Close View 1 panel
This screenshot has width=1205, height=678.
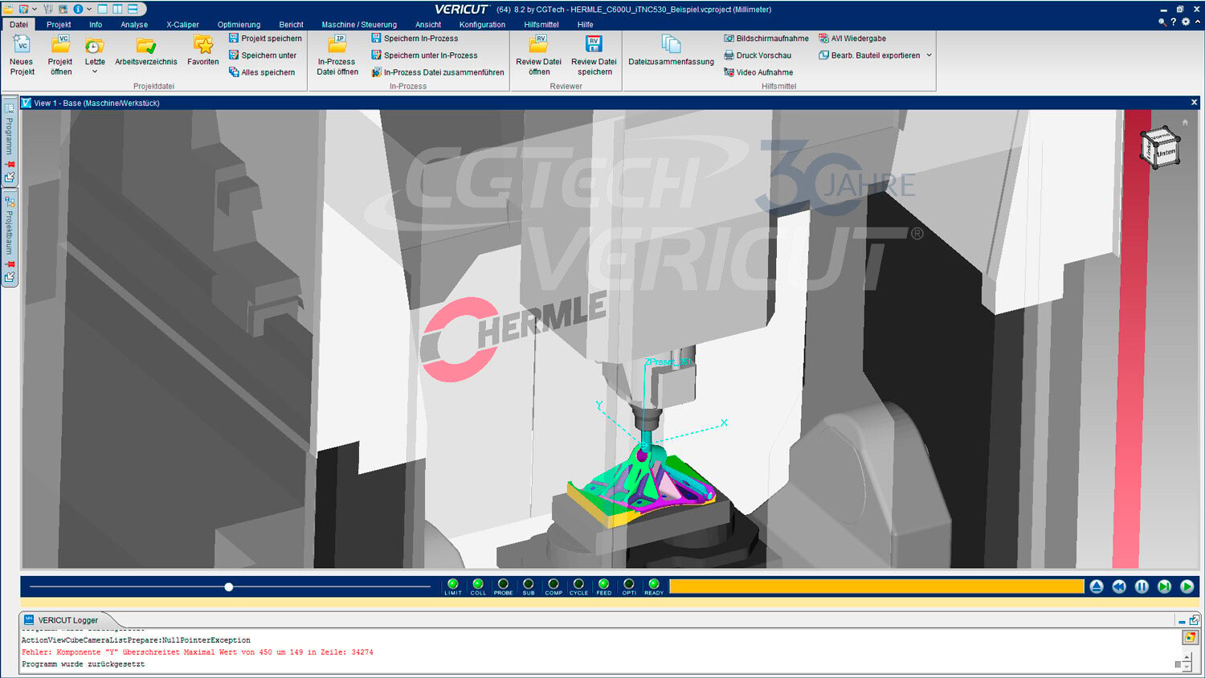click(1194, 102)
